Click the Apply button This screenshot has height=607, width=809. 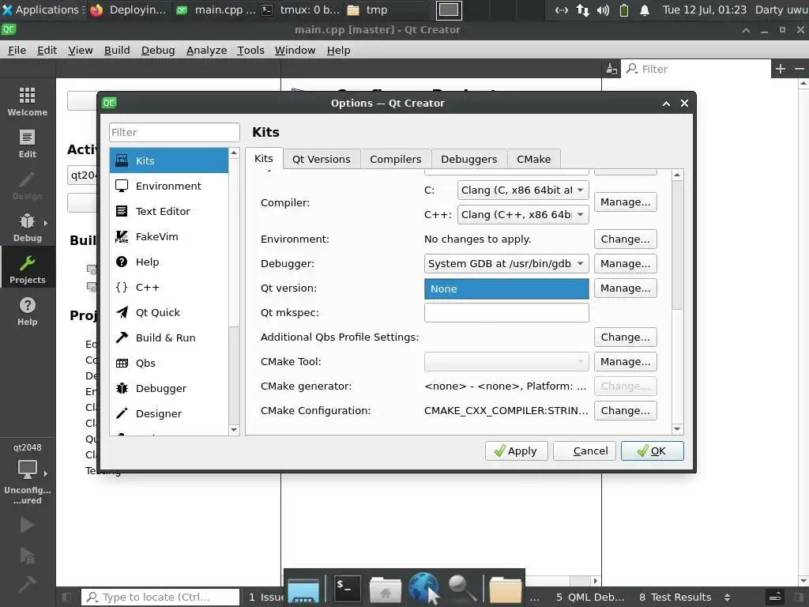coord(516,451)
